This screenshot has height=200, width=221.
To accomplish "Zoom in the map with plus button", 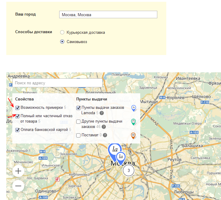I will coord(18,171).
